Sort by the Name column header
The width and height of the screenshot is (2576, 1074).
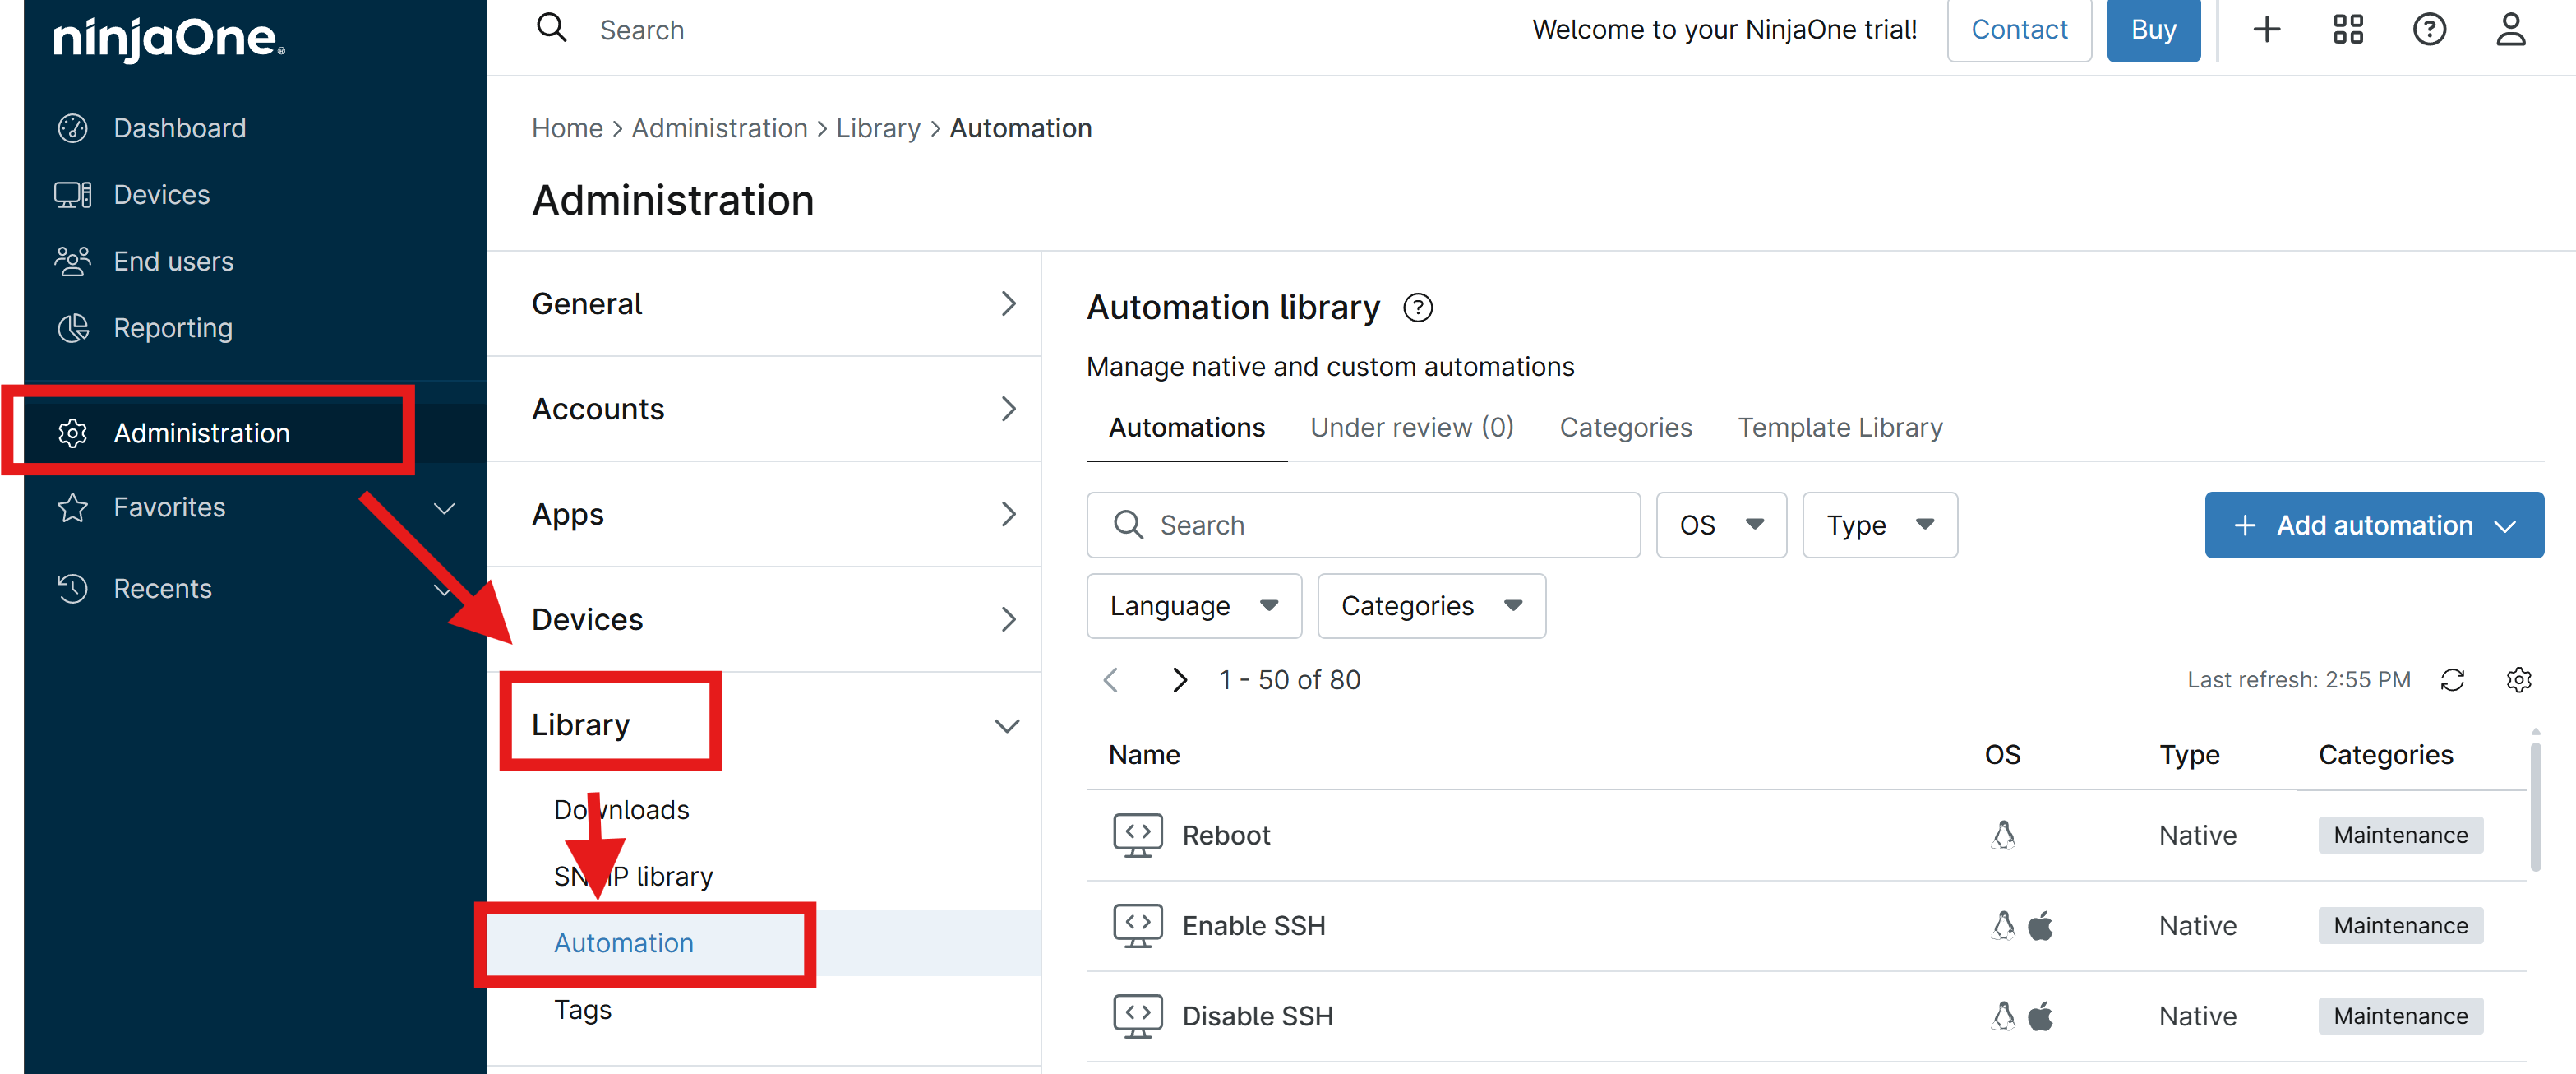point(1144,755)
